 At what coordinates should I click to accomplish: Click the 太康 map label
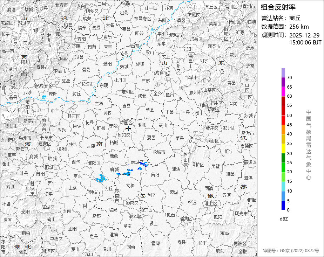coord(91,146)
